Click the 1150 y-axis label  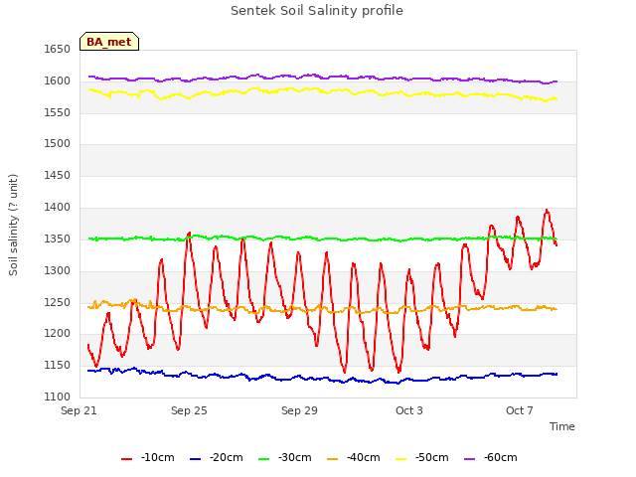(x=58, y=365)
